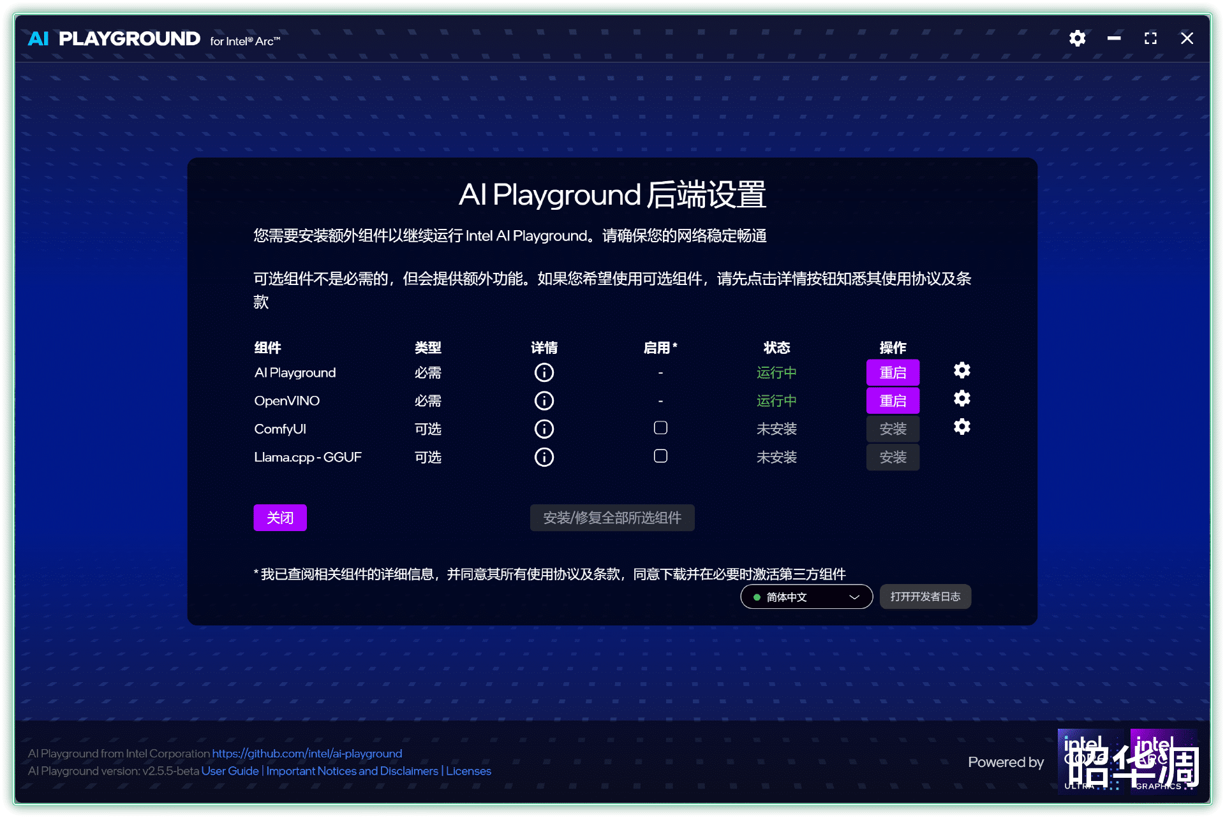
Task: Expand the 简体中文 language dropdown
Action: (x=806, y=597)
